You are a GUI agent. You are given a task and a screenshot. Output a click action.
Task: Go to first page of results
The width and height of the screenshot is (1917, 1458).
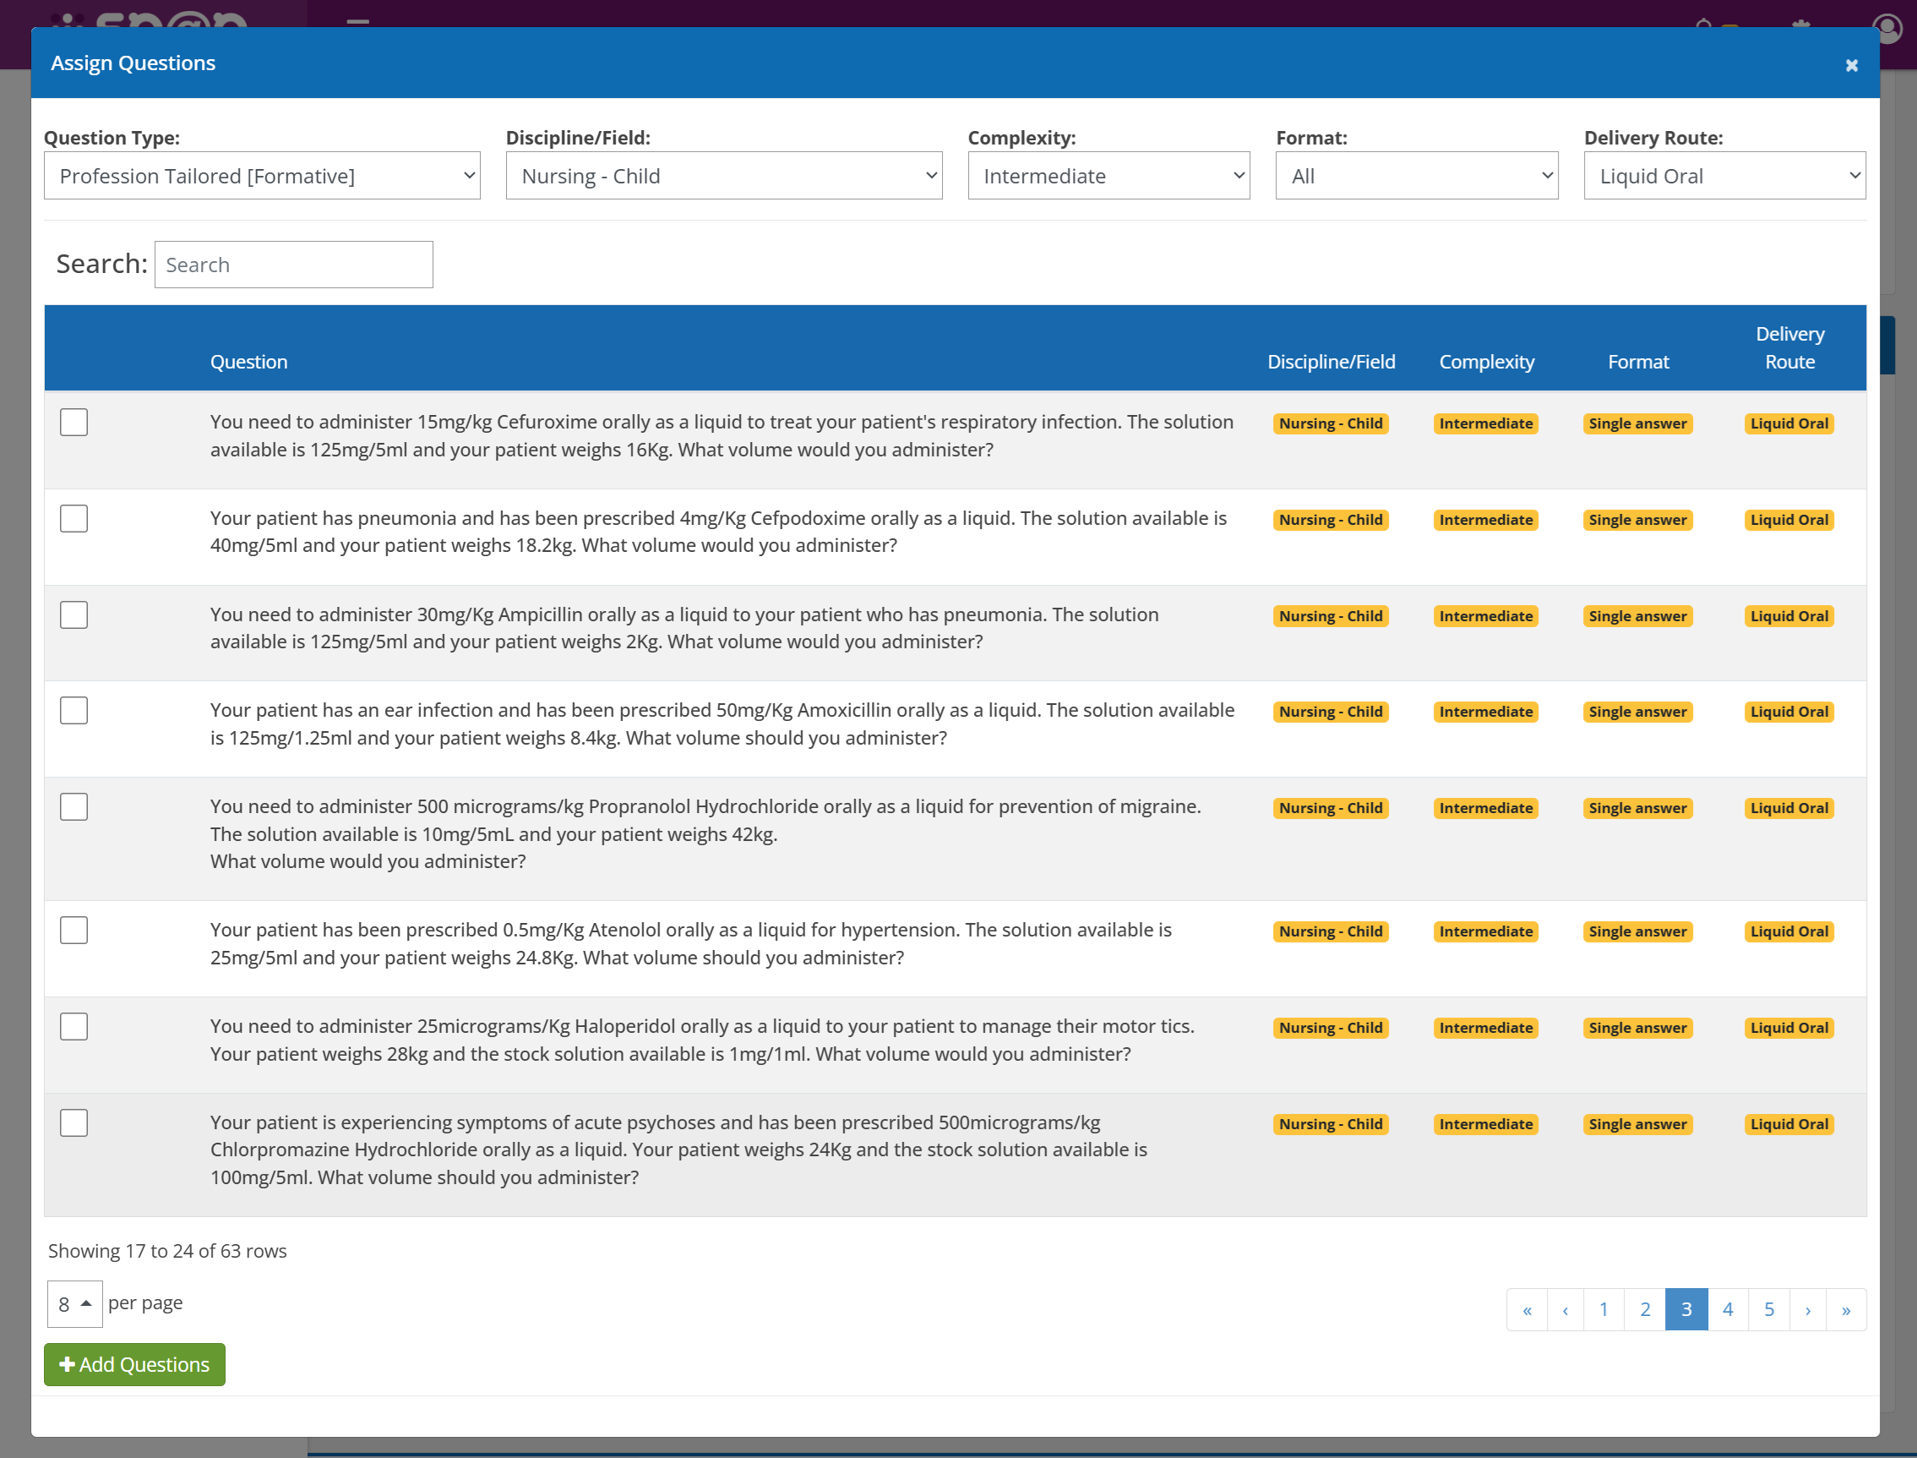[x=1527, y=1309]
